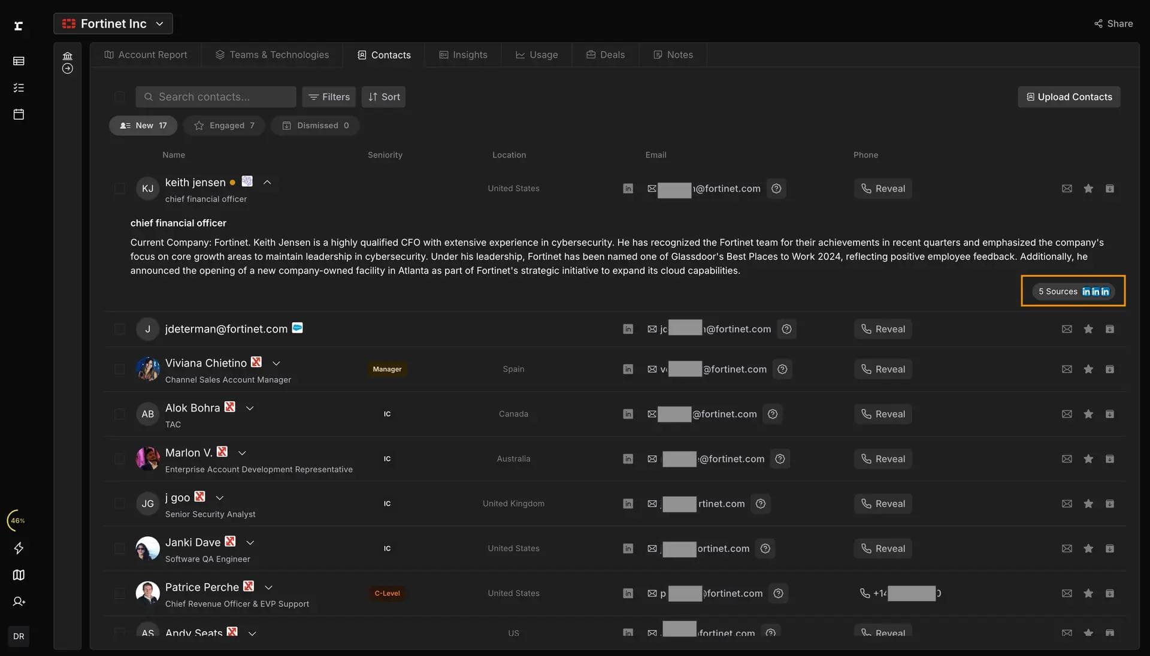This screenshot has height=656, width=1150.
Task: Click the Upload Contacts button
Action: pyautogui.click(x=1069, y=96)
